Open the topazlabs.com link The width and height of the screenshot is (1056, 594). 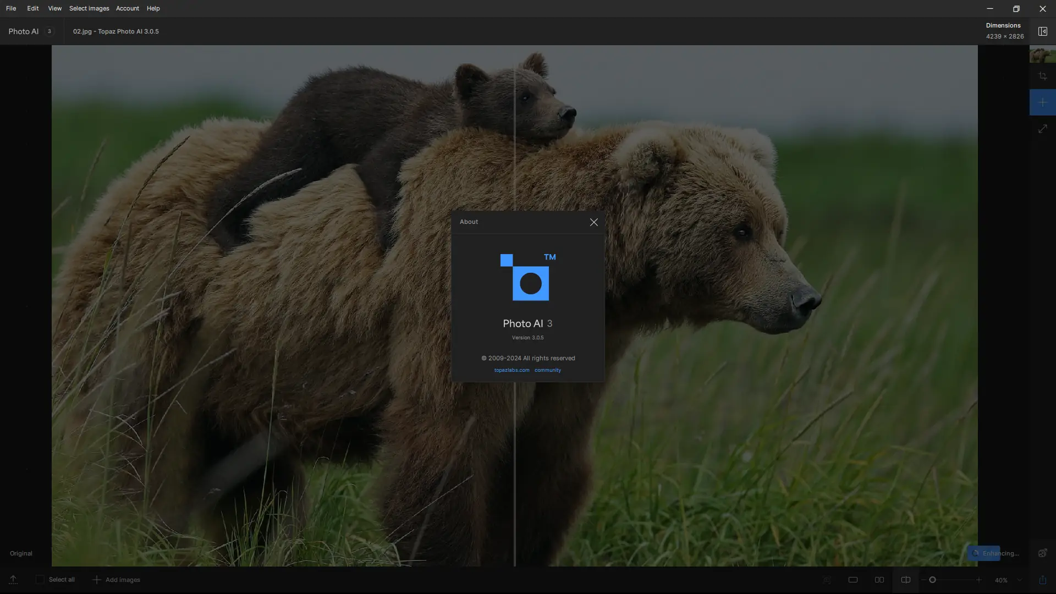(x=512, y=370)
